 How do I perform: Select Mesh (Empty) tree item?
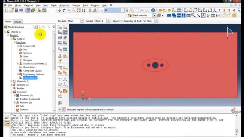pos(30,78)
